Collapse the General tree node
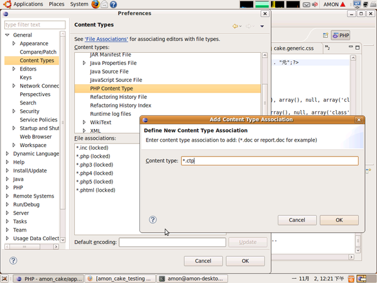The width and height of the screenshot is (377, 283). point(7,35)
